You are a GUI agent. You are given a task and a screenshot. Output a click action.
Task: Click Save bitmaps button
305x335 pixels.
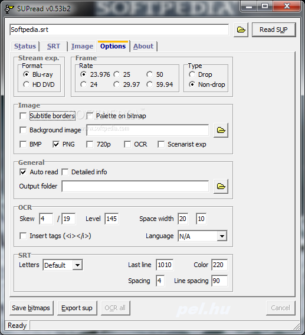[31, 308]
